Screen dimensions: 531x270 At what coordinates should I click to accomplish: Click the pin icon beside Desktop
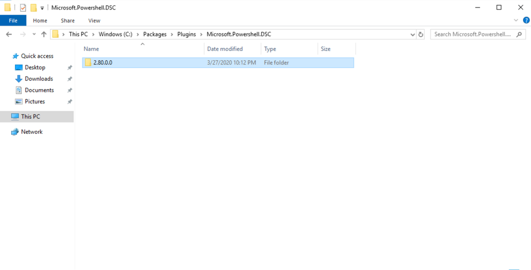[x=70, y=67]
